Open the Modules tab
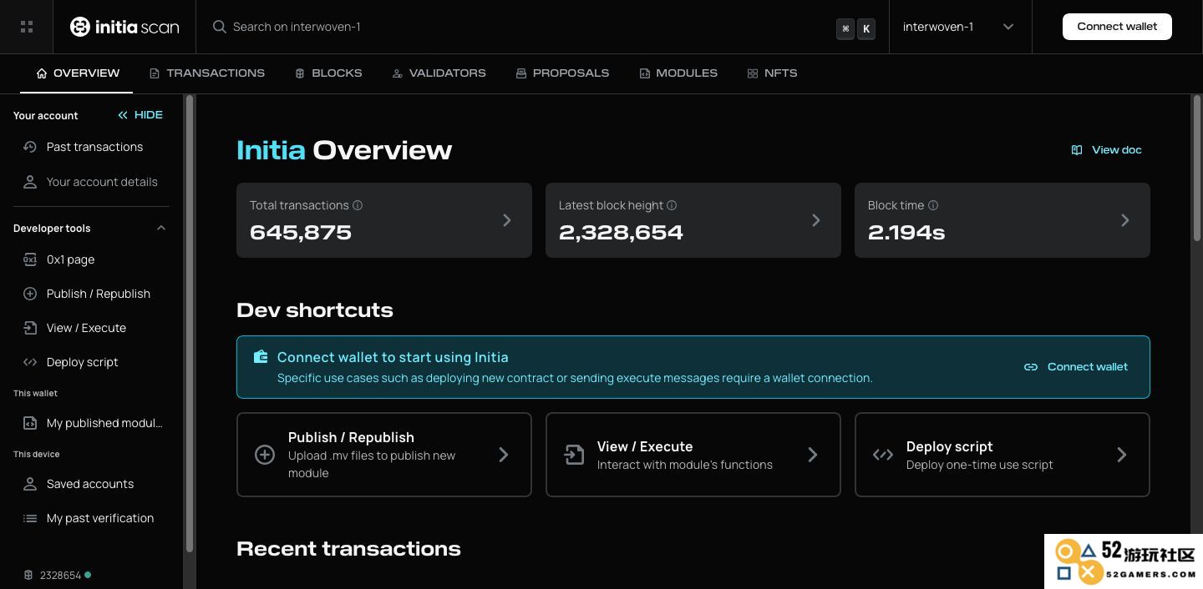This screenshot has width=1203, height=589. coord(678,73)
